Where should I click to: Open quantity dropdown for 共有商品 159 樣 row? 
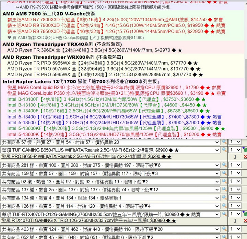coord(235,173)
